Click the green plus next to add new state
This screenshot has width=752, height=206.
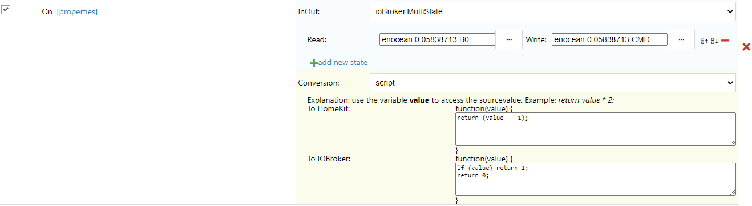click(313, 63)
